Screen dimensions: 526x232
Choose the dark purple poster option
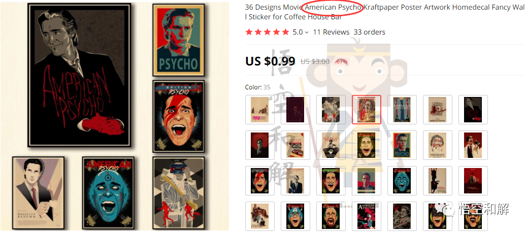(295, 110)
